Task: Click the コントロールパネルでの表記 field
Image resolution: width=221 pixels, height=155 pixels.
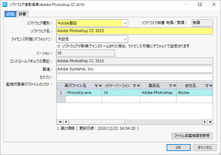Action: point(134,61)
